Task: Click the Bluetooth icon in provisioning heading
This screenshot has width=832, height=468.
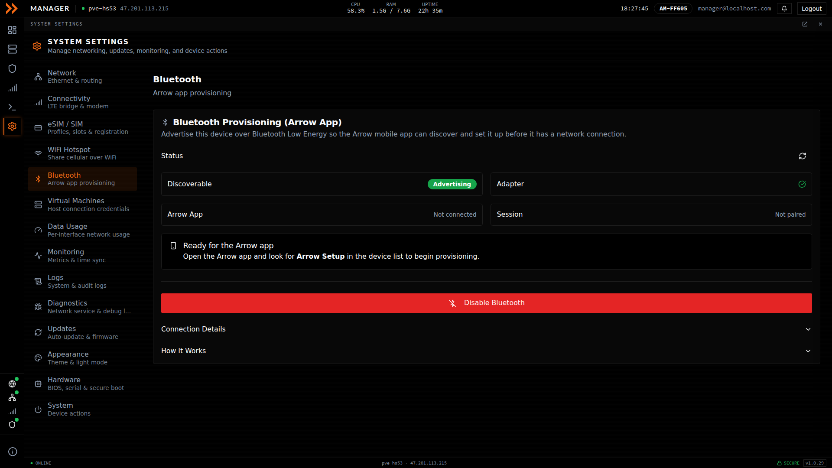Action: click(165, 123)
